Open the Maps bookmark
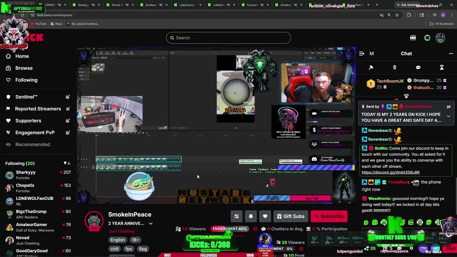This screenshot has width=457, height=257. click(56, 24)
